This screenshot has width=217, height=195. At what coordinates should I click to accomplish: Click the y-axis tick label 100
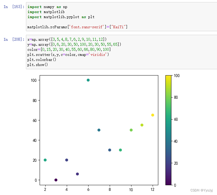click(x=34, y=80)
